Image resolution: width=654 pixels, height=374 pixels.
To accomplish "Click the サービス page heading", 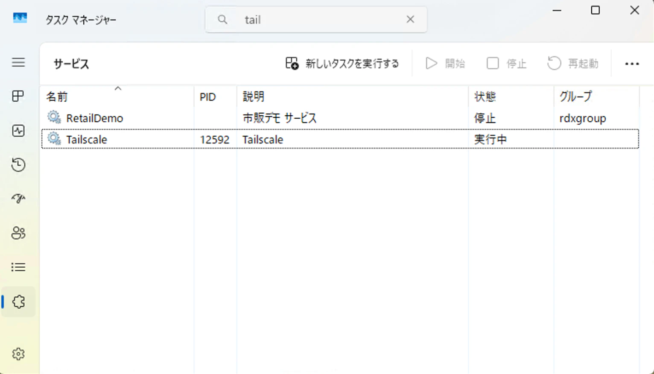I will point(71,64).
